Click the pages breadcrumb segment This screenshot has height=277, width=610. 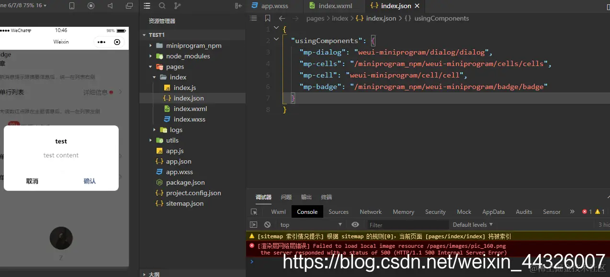(315, 18)
